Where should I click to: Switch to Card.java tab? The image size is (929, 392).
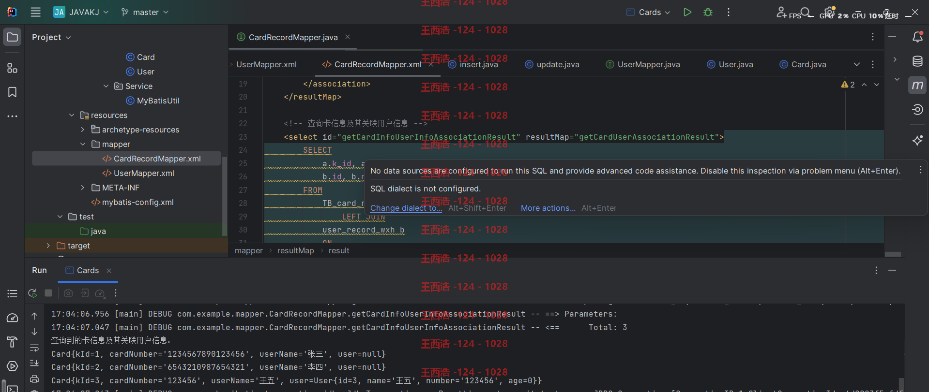(803, 64)
